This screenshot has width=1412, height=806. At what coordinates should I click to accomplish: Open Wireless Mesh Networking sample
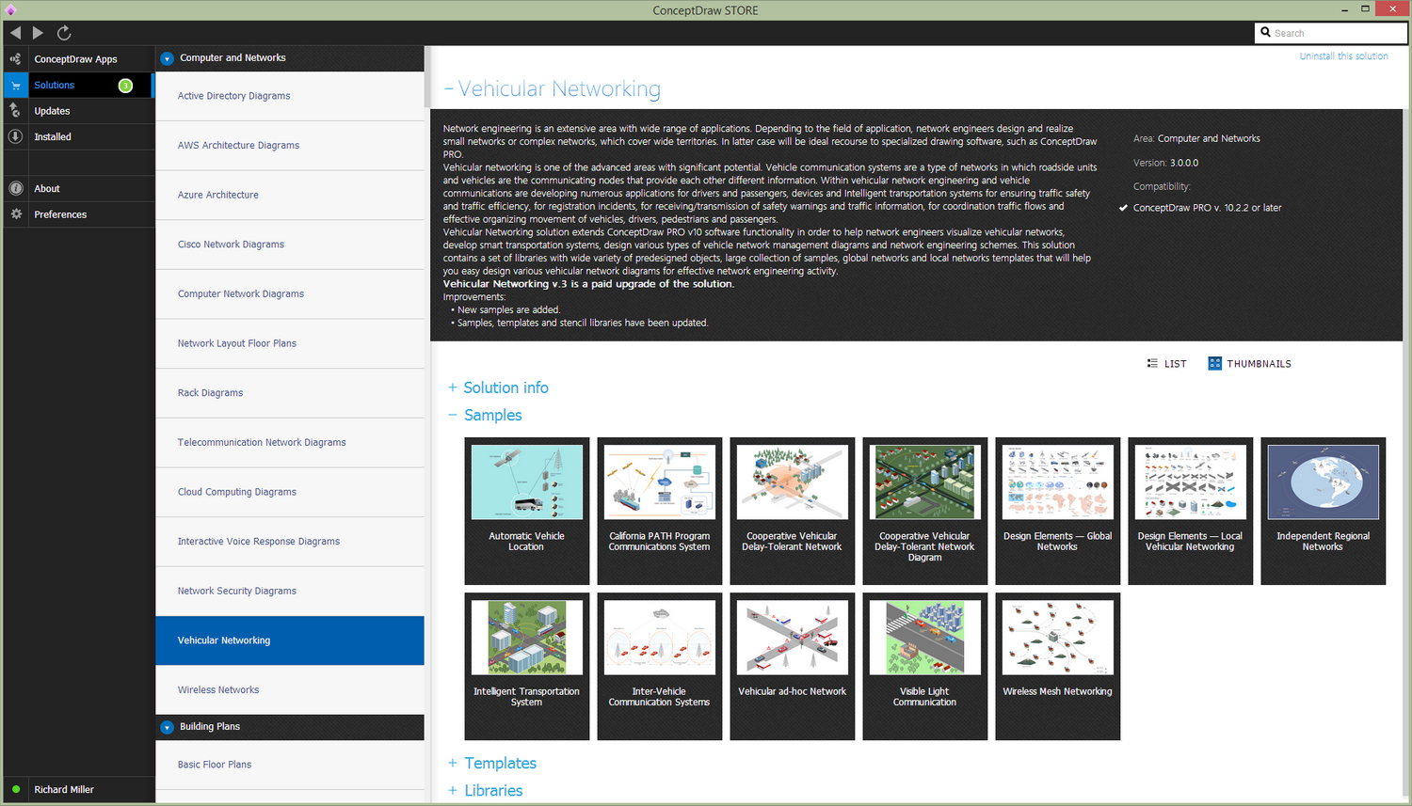coord(1058,666)
